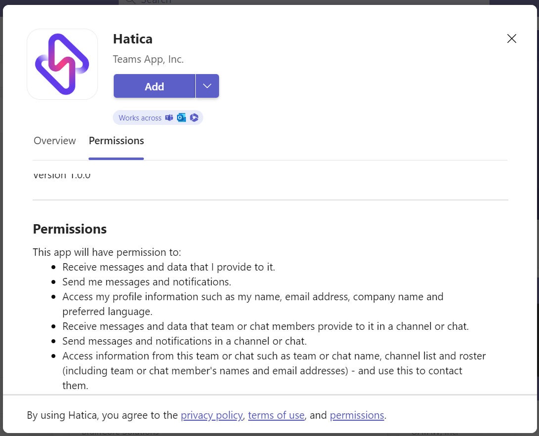Close the Hatica app dialog
539x436 pixels.
[511, 39]
